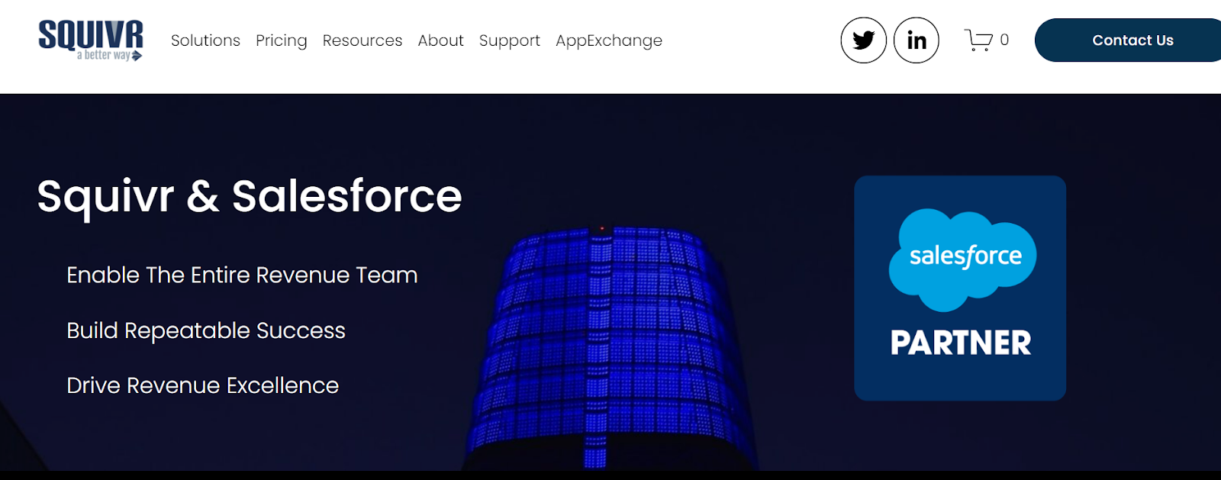Open the Resources menu
The image size is (1221, 480).
pos(362,40)
